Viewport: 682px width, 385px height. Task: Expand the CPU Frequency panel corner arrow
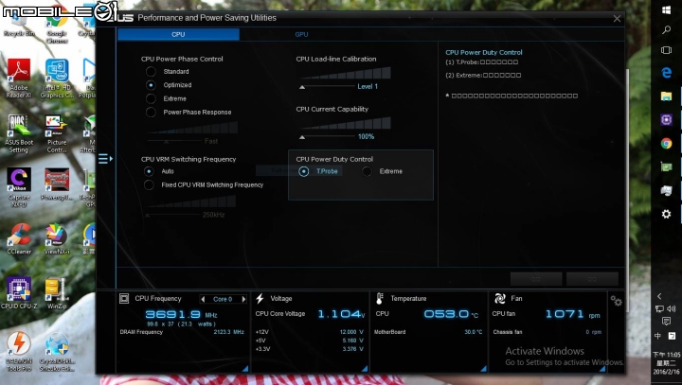245,369
